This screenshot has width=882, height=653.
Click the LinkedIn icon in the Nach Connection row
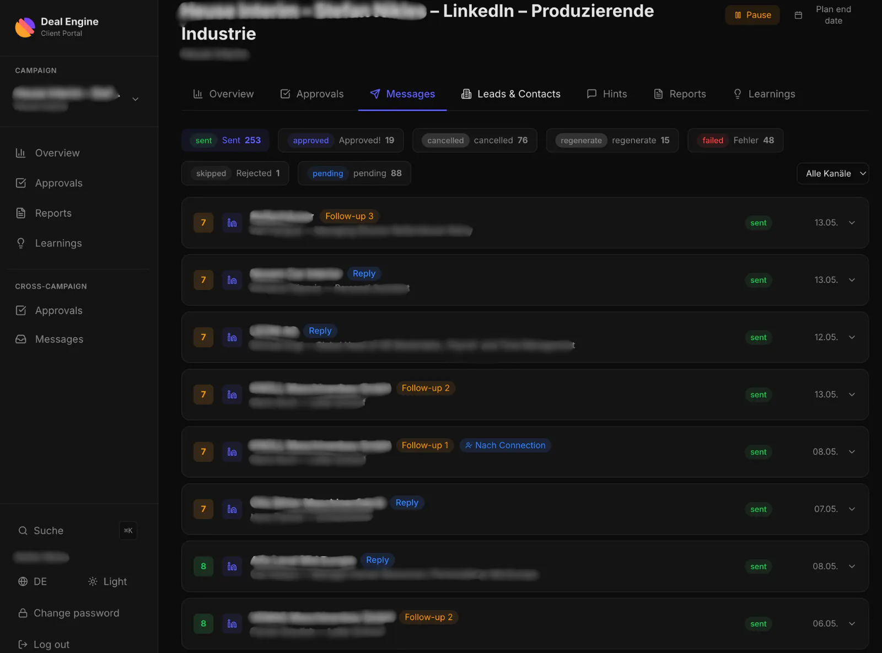coord(232,452)
